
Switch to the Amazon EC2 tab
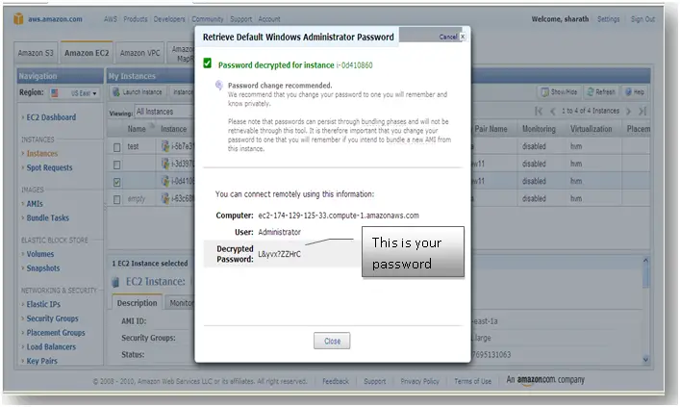tap(87, 53)
